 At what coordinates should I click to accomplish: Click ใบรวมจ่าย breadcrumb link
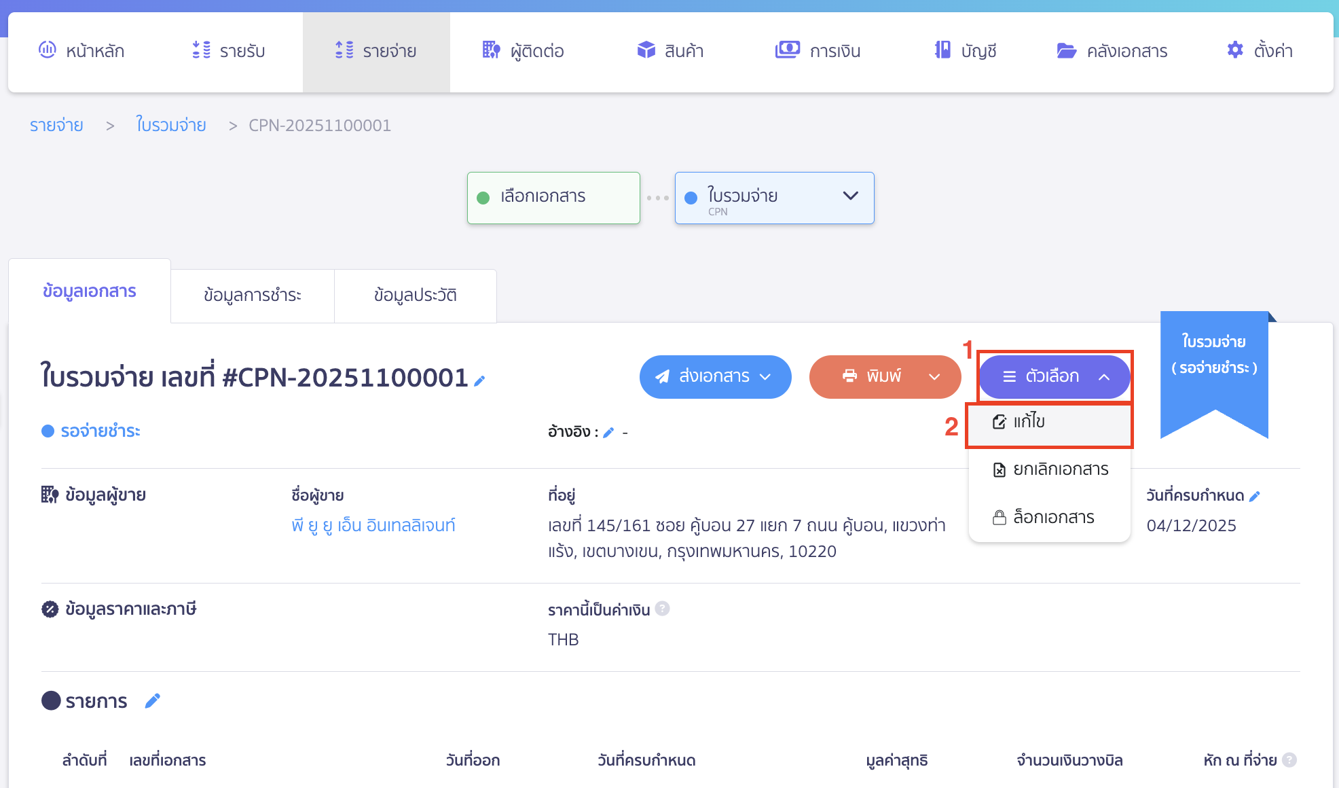171,126
